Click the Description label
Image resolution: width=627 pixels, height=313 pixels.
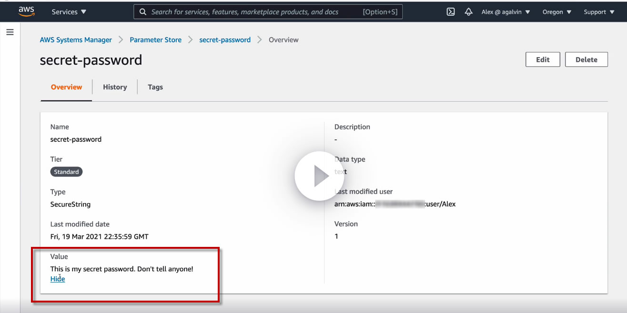[352, 127]
